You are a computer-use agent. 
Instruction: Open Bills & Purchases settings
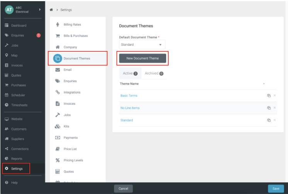[x=78, y=36]
